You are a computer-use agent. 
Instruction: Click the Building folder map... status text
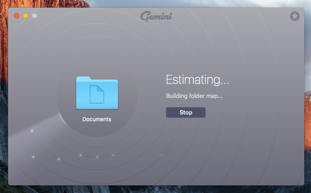click(194, 96)
